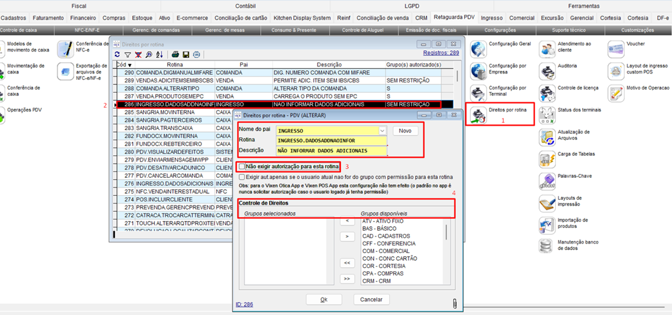
Task: Click the print icon in list toolbar
Action: tap(175, 55)
